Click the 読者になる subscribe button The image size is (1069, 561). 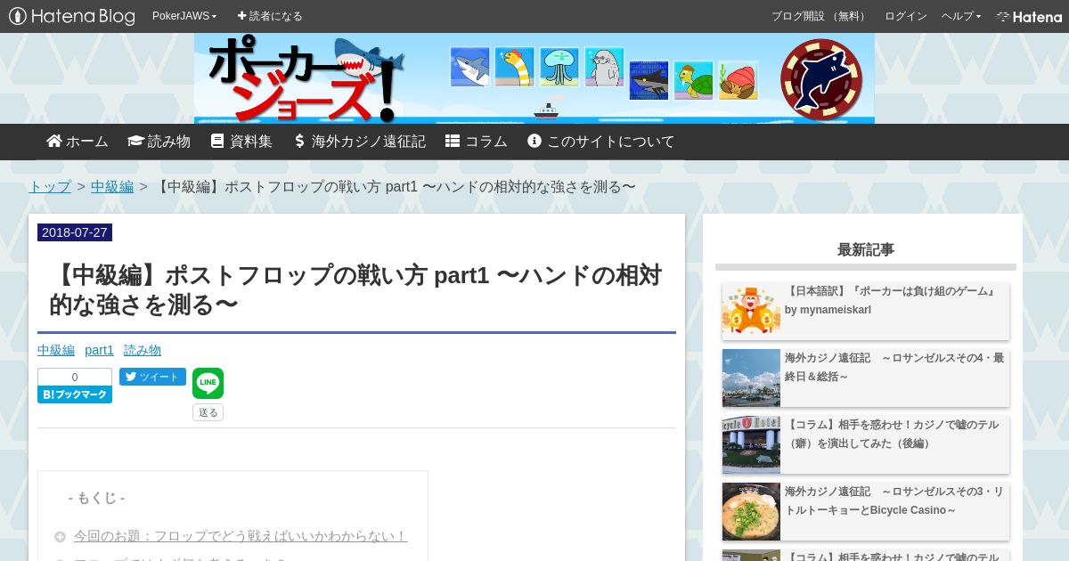[270, 16]
